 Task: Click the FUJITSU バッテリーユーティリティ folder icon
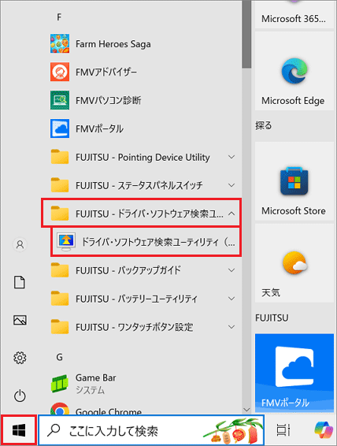coord(60,299)
